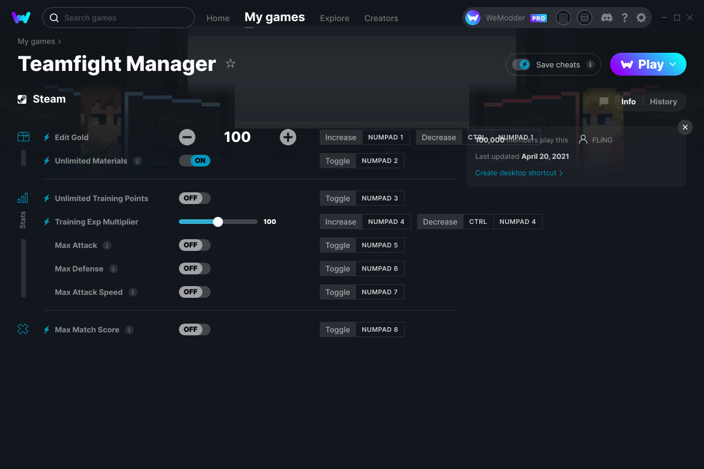This screenshot has width=704, height=469.
Task: Switch to the Info tab
Action: [x=628, y=101]
